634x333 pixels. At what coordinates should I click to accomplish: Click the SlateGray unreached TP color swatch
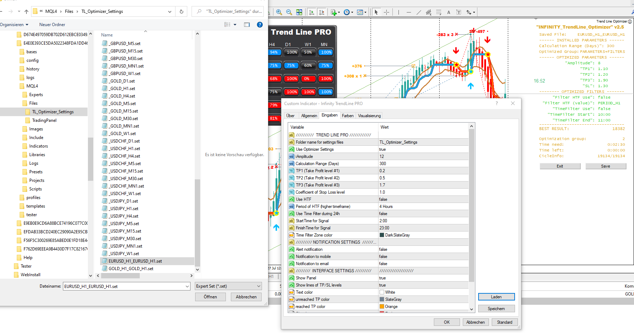[x=382, y=299]
